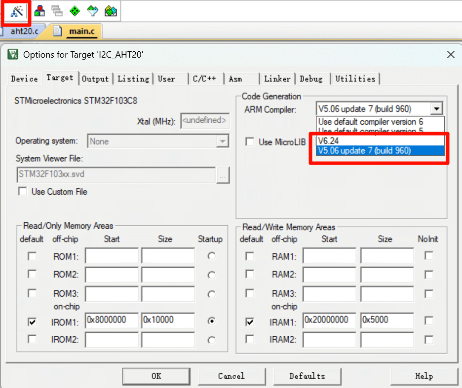Close the Options for Target dialog
The height and width of the screenshot is (388, 462).
pyautogui.click(x=450, y=55)
